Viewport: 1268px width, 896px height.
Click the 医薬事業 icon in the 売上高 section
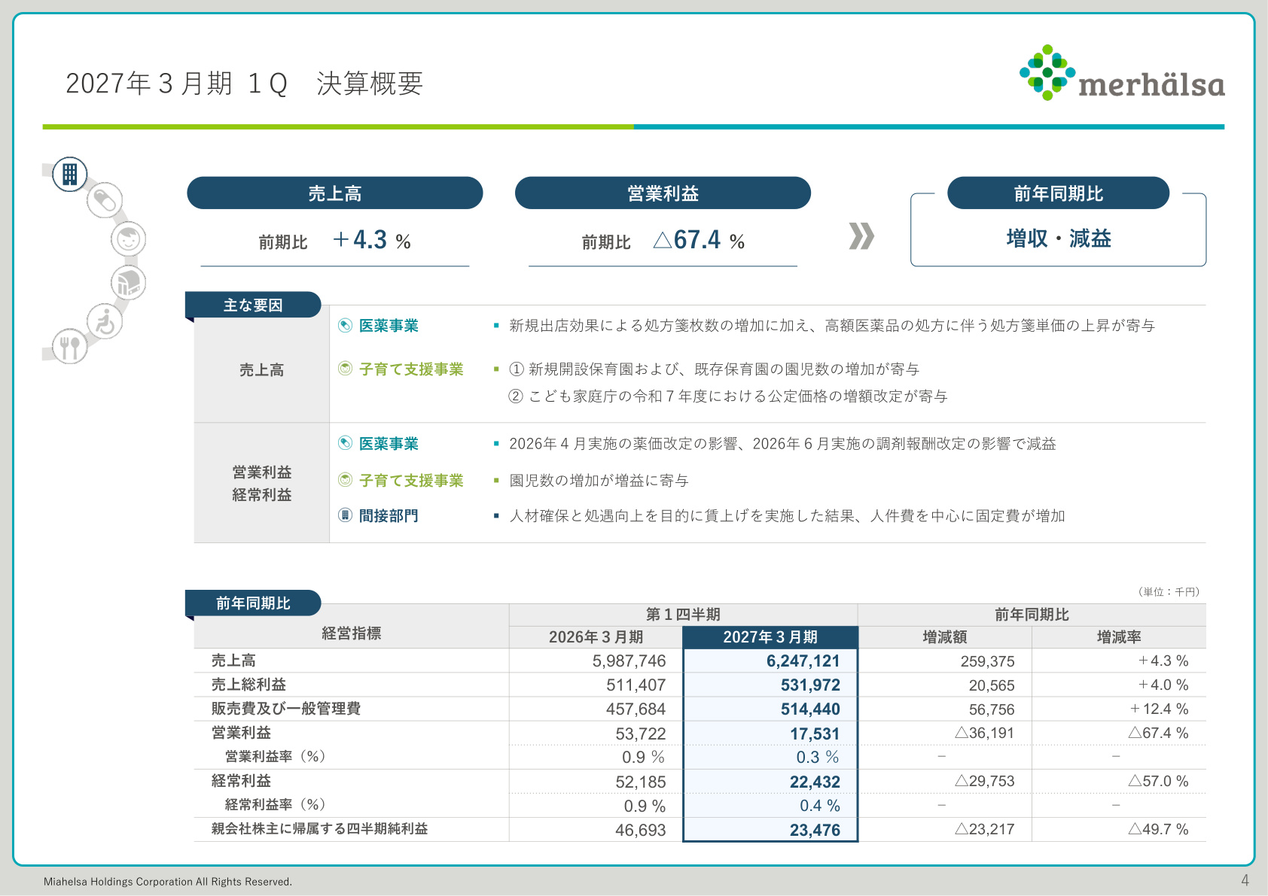pyautogui.click(x=345, y=326)
